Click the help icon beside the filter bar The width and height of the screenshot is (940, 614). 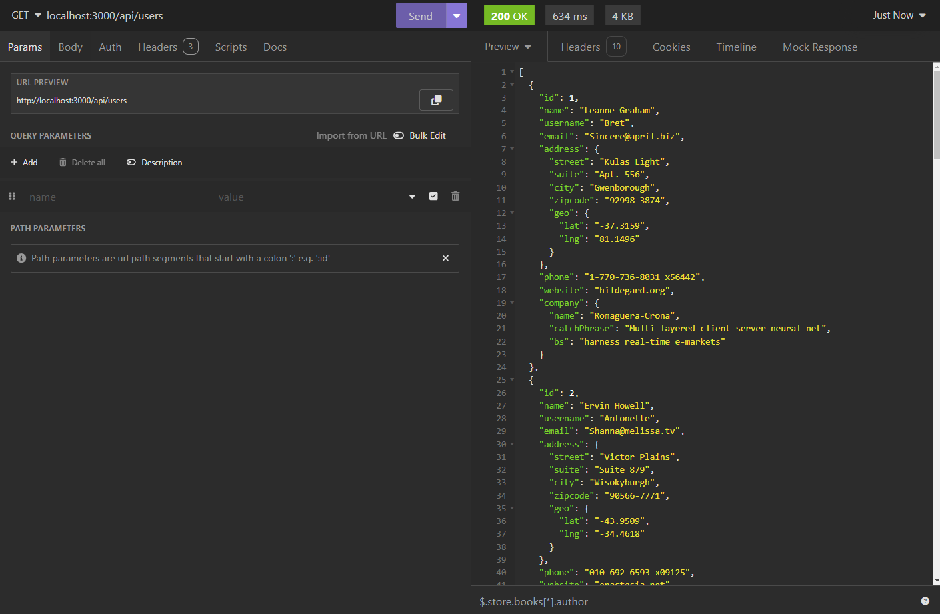point(925,601)
